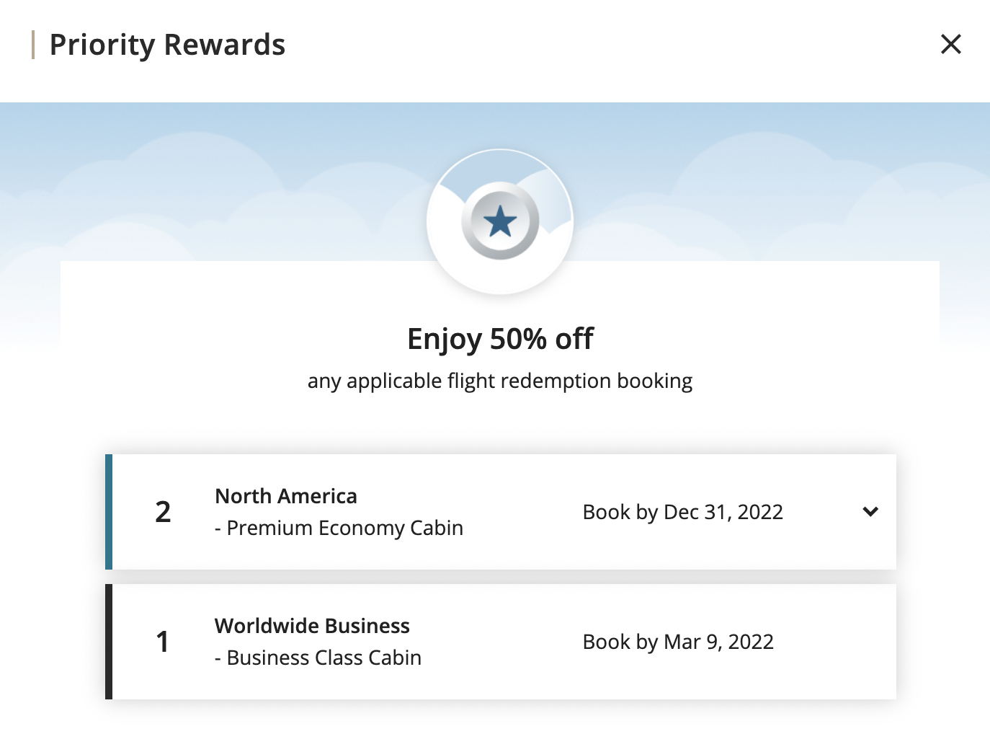
Task: Click the teal accent bar on the North America card
Action: coord(110,512)
